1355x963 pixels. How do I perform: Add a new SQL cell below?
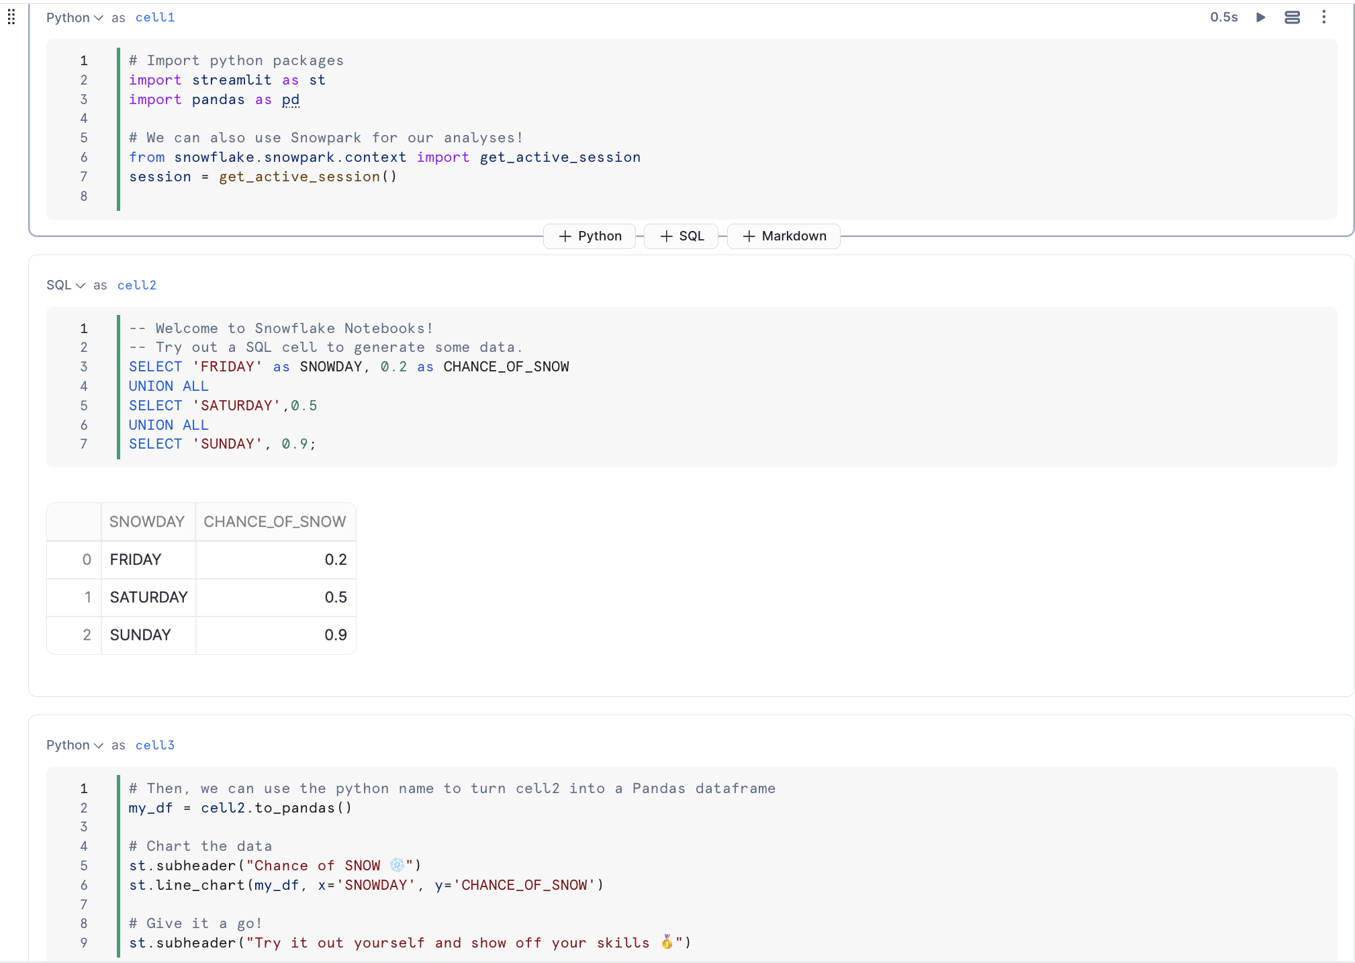click(x=682, y=236)
